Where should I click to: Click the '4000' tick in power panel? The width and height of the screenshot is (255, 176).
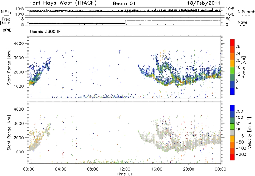(19, 44)
